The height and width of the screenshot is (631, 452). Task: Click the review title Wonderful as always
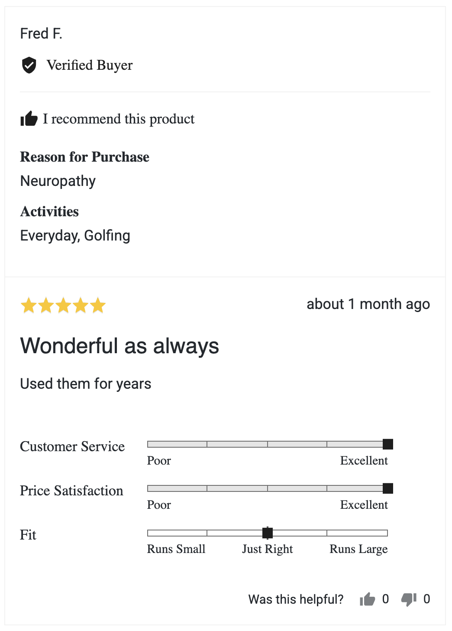(119, 346)
